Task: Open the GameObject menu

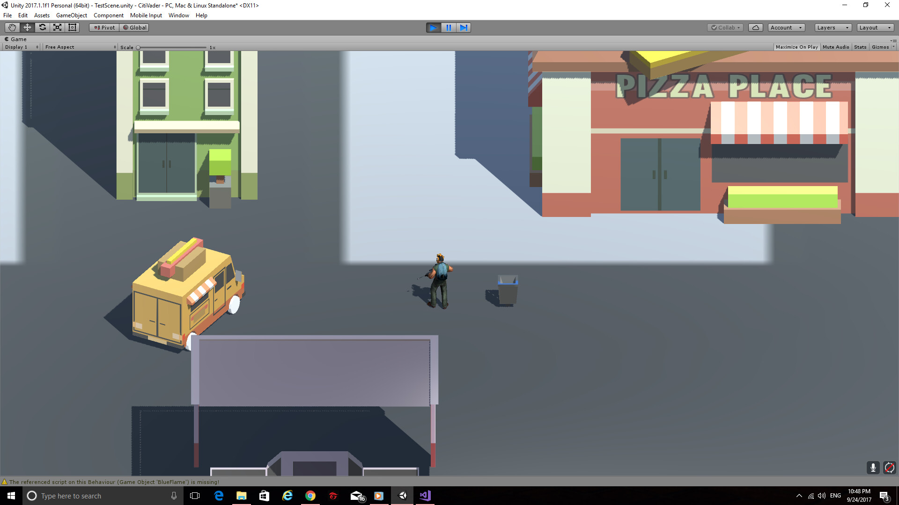Action: (71, 15)
